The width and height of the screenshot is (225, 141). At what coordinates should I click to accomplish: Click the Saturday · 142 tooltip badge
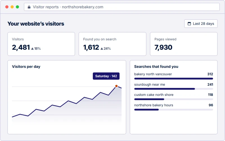[x=106, y=76]
